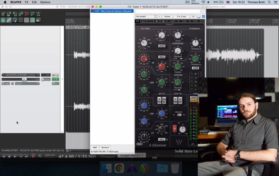Open Spotlight search in menu bar

(x=269, y=2)
